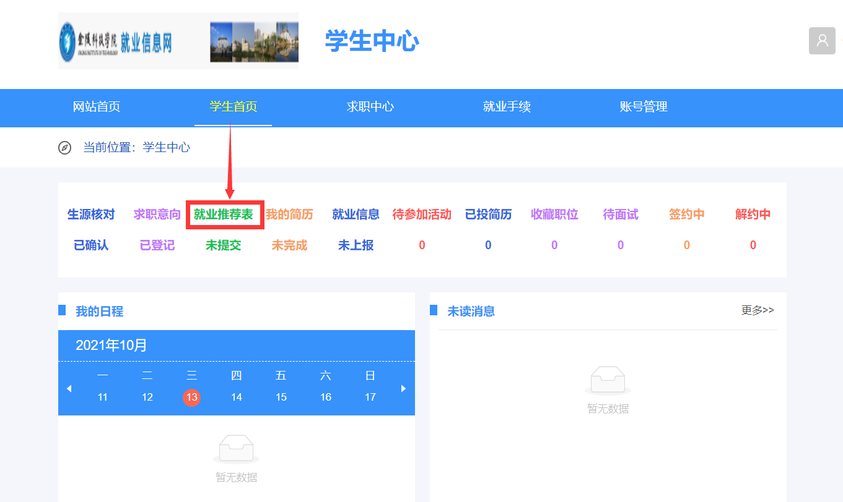This screenshot has width=843, height=502.
Task: Go to previous week in calendar
Action: tap(69, 388)
